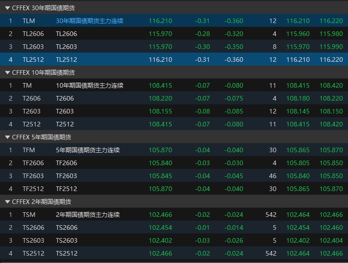Screen dimensions: 348x263
Task: Click volume 8 in TL2603 row
Action: click(x=275, y=47)
